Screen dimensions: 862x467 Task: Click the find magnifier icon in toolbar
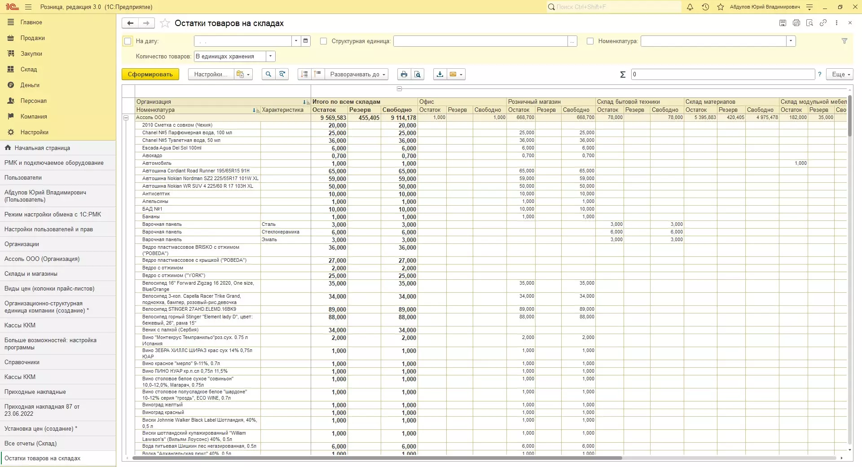[x=268, y=75]
